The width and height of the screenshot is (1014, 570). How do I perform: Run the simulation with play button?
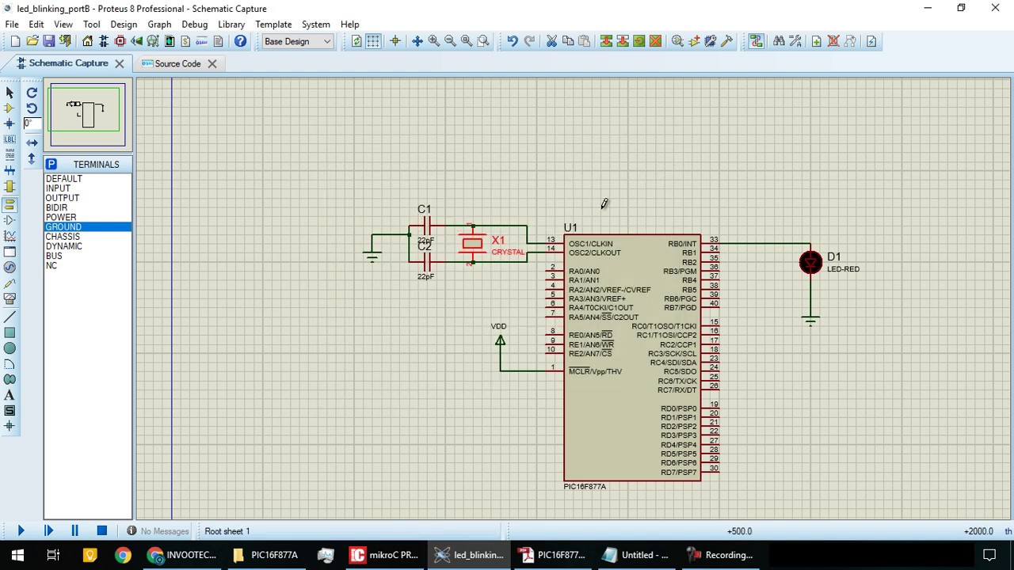21,531
